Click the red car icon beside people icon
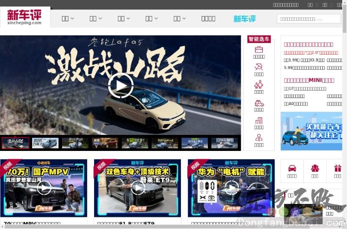 (x=292, y=168)
